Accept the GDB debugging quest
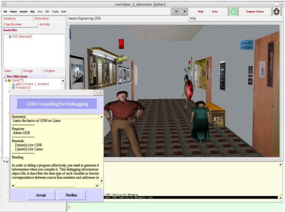285x212 pixels. [x=41, y=195]
